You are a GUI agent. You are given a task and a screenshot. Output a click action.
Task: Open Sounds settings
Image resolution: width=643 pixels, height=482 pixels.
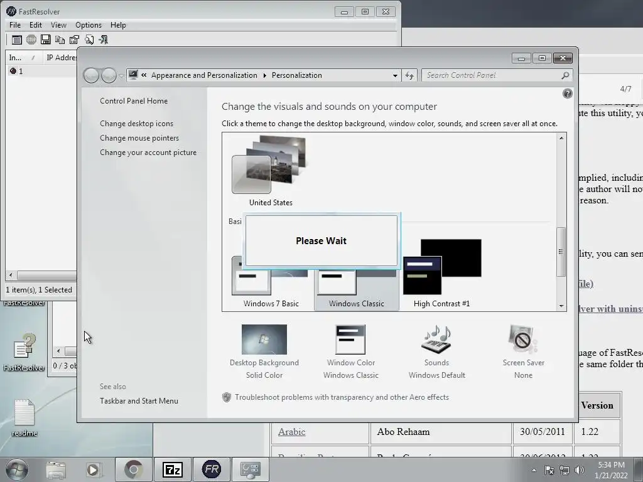click(x=437, y=353)
